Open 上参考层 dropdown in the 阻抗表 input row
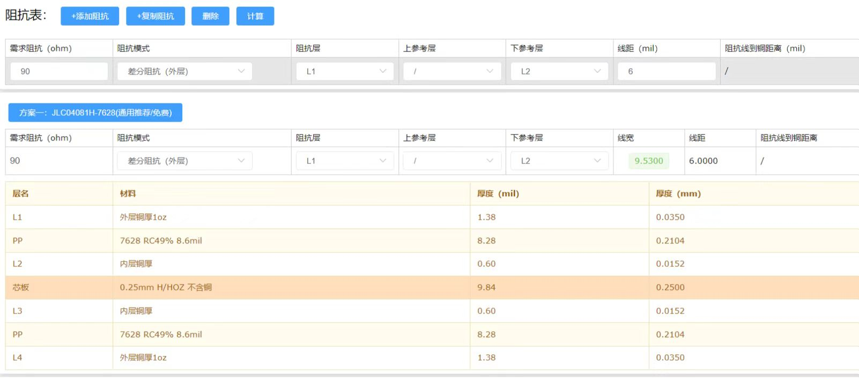This screenshot has height=388, width=859. click(x=452, y=71)
